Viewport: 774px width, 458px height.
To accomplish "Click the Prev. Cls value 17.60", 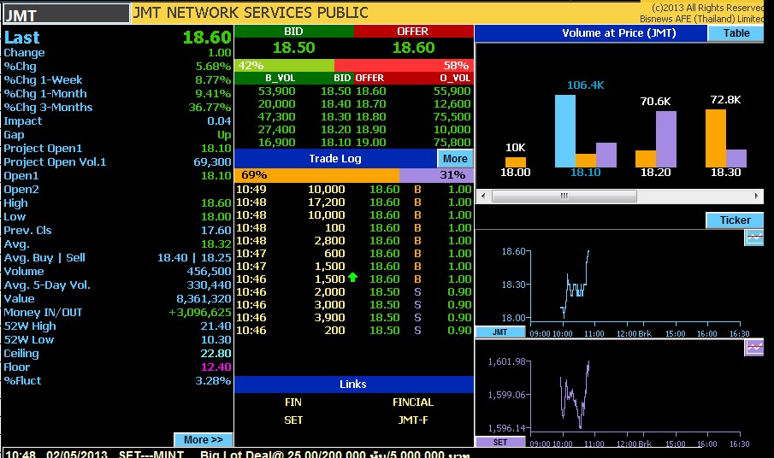I will [x=216, y=230].
